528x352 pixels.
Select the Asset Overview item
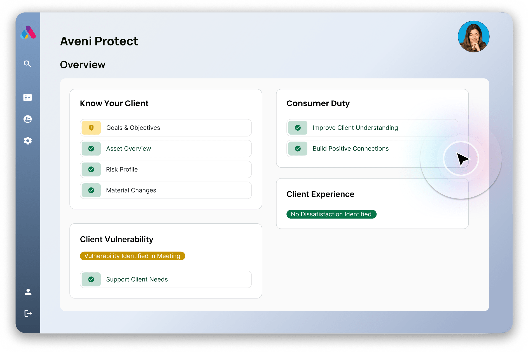coord(129,149)
